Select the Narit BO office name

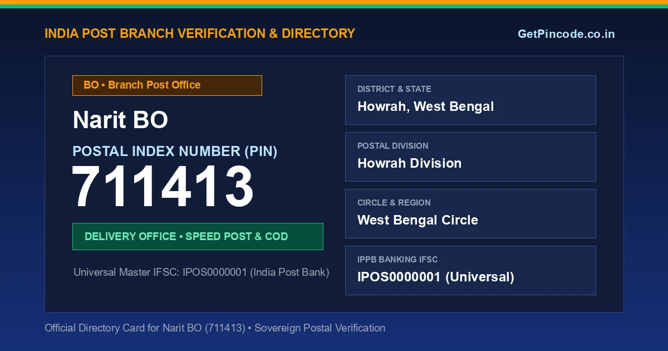tap(120, 120)
